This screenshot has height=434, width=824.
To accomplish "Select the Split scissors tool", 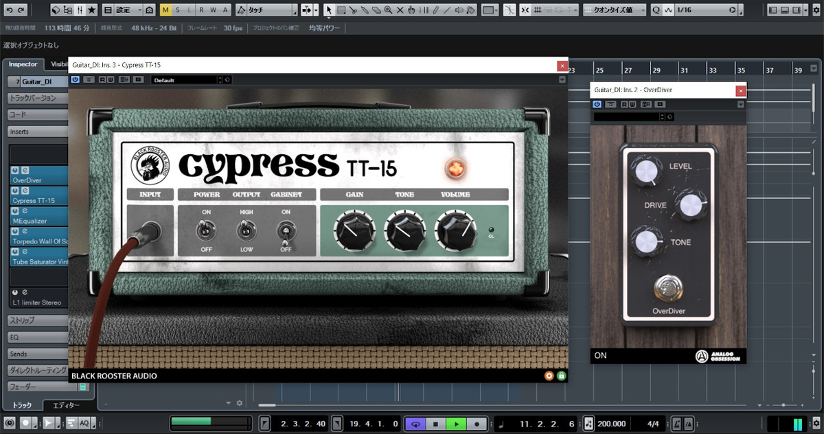I will tap(352, 10).
